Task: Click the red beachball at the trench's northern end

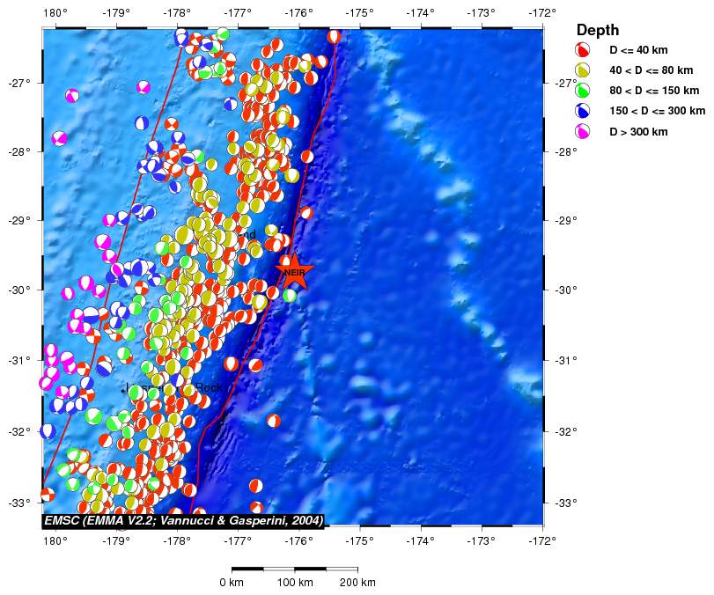Action: coord(333,36)
